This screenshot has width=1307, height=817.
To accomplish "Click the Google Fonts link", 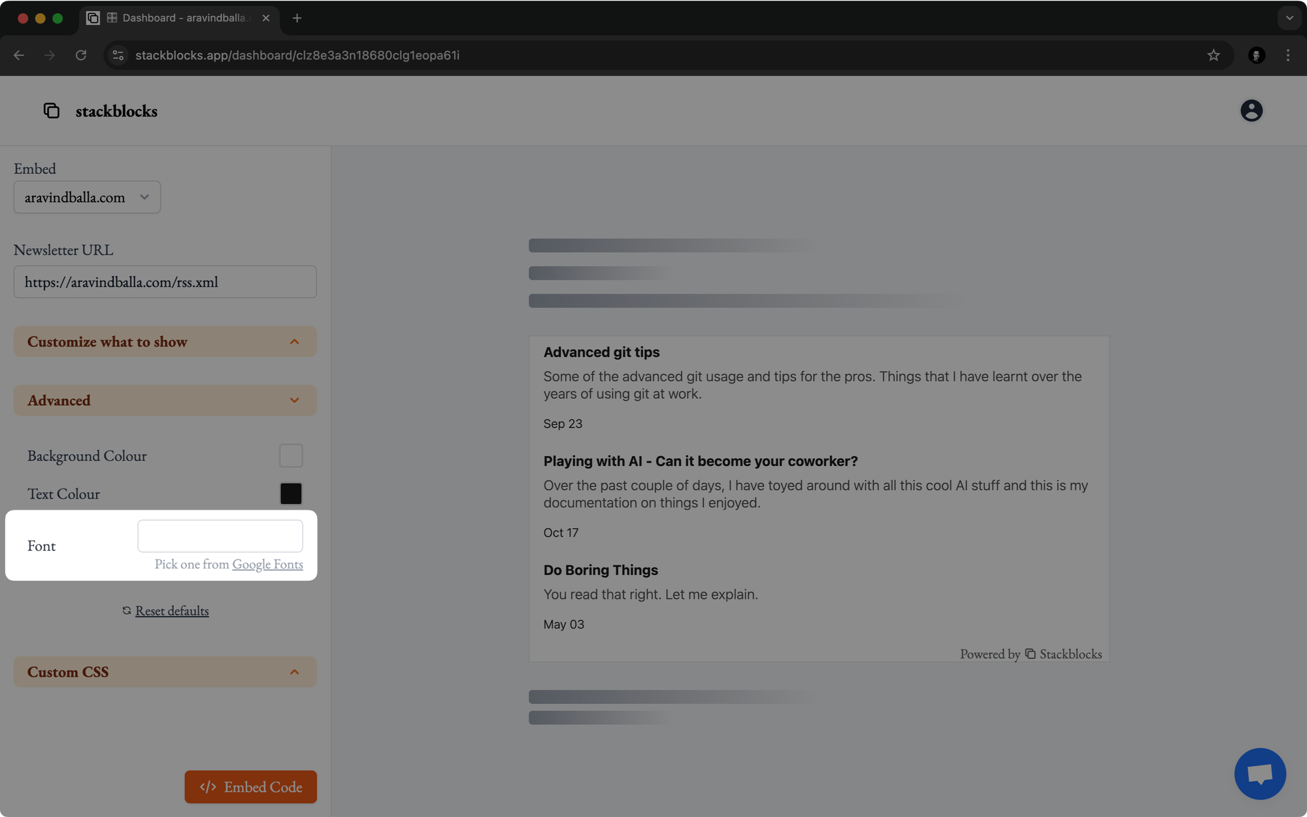I will (x=267, y=563).
